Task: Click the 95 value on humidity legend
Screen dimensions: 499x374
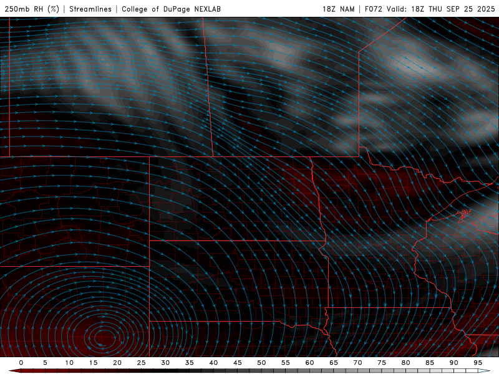Action: pyautogui.click(x=478, y=363)
